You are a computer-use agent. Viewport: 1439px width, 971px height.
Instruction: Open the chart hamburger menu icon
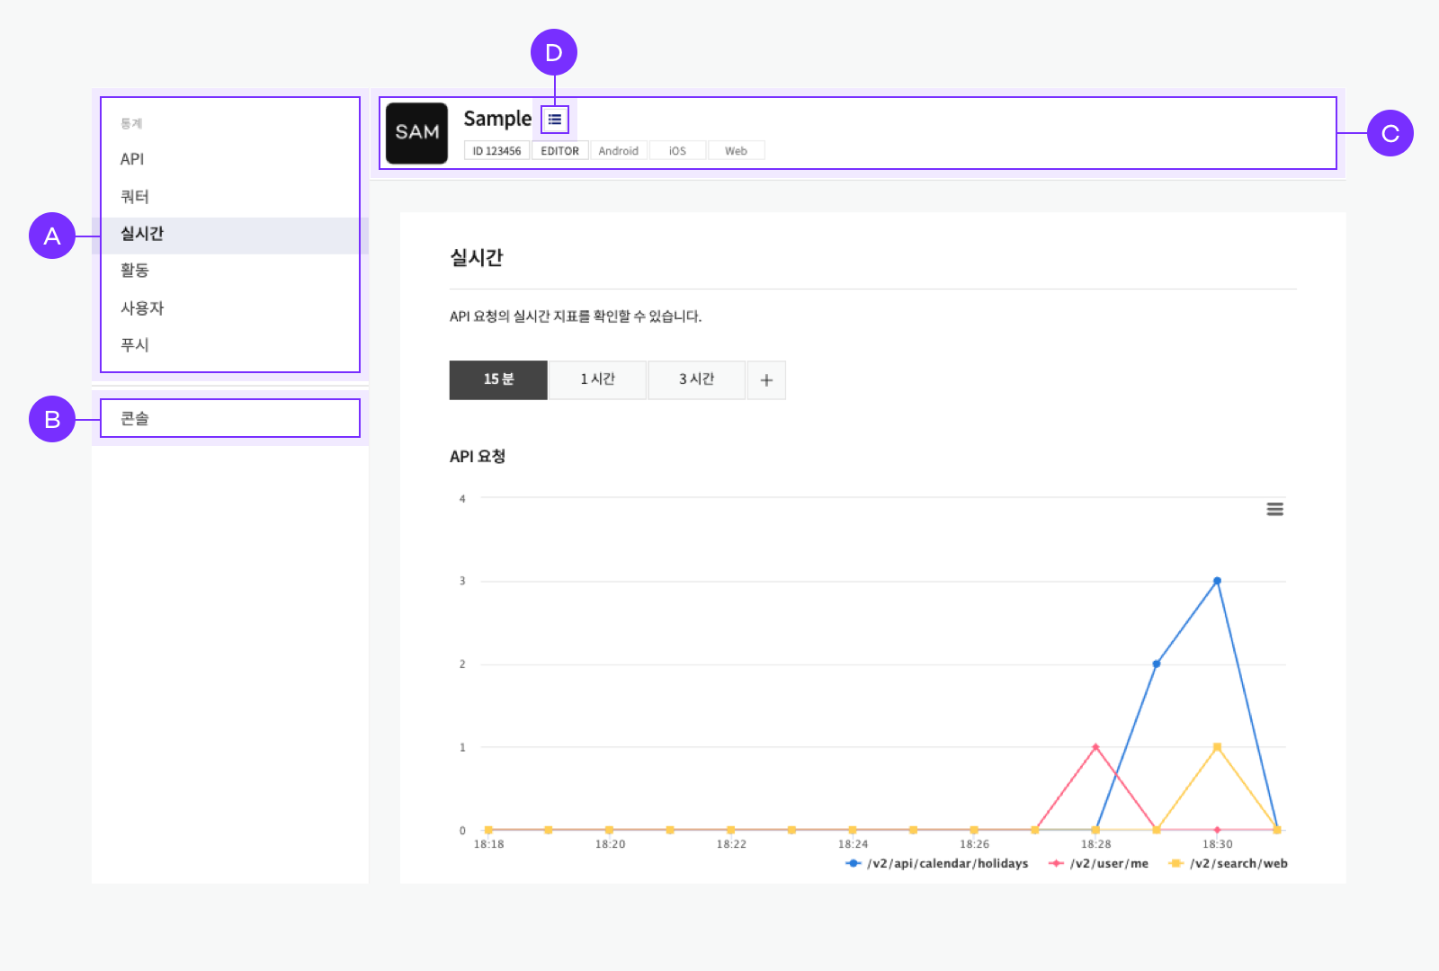[x=1274, y=510]
